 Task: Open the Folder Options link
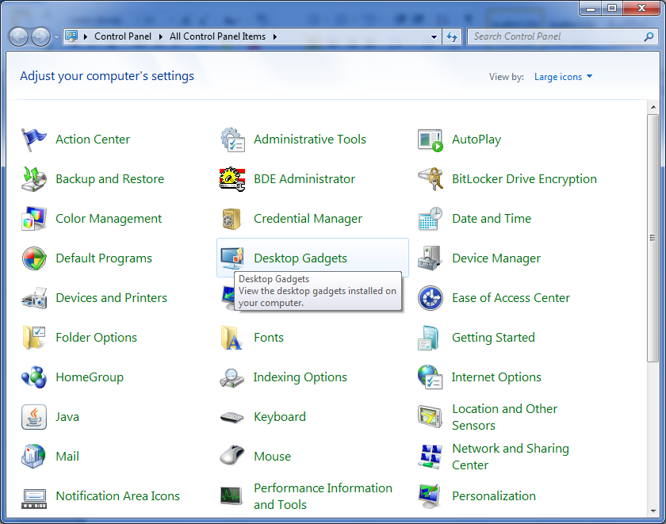pyautogui.click(x=96, y=338)
